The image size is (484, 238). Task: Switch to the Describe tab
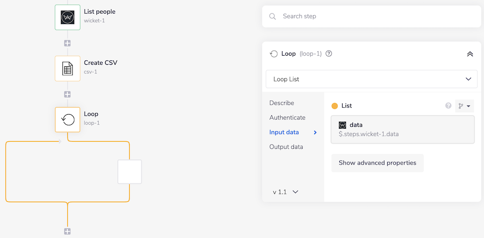pos(282,103)
